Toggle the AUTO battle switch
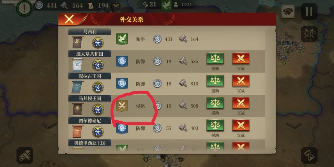 click(x=309, y=34)
